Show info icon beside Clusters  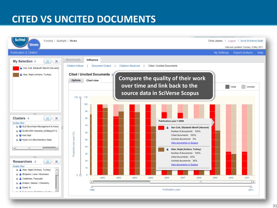pyautogui.click(x=28, y=118)
